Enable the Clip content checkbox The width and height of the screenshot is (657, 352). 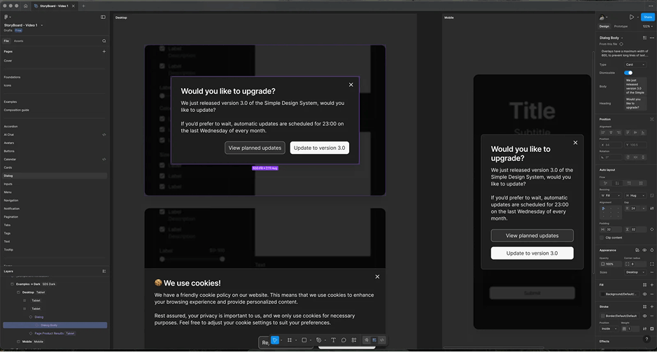click(x=602, y=238)
